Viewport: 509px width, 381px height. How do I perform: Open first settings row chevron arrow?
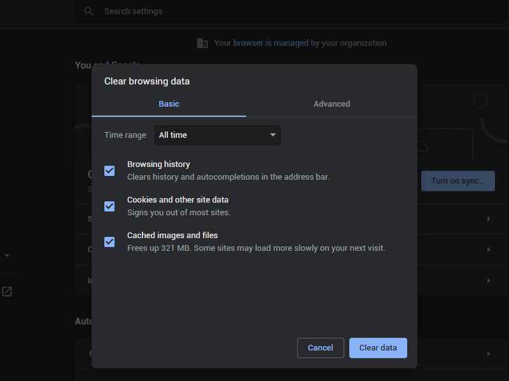489,219
